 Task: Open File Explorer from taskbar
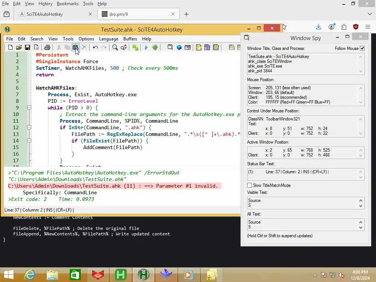(x=53, y=275)
